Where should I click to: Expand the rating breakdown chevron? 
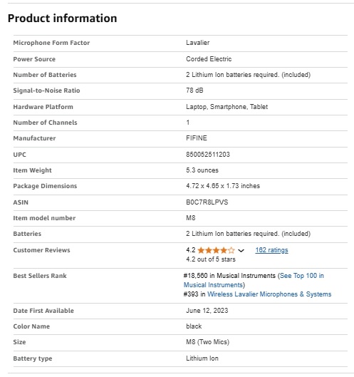241,251
